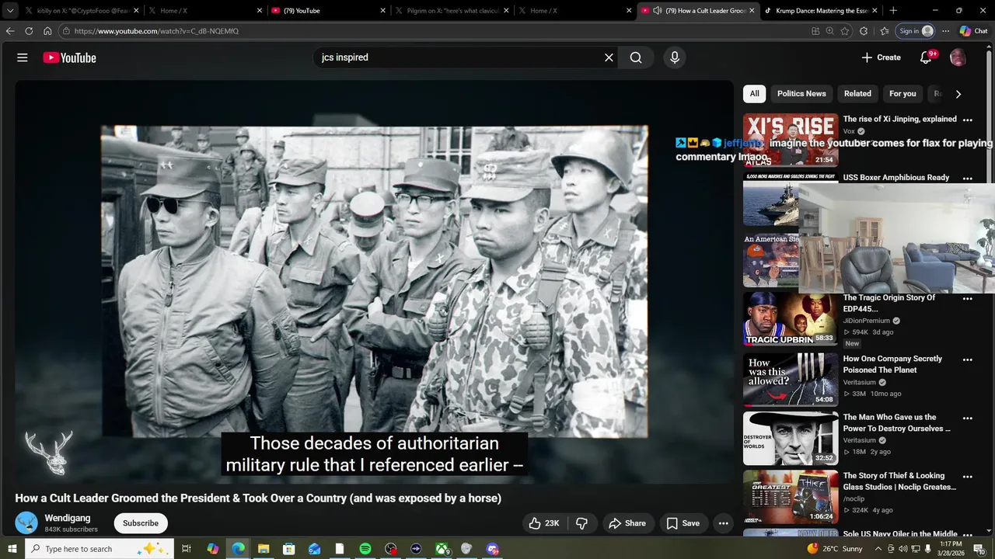
Task: Open options for The Man Who Gave us video
Action: tap(967, 418)
